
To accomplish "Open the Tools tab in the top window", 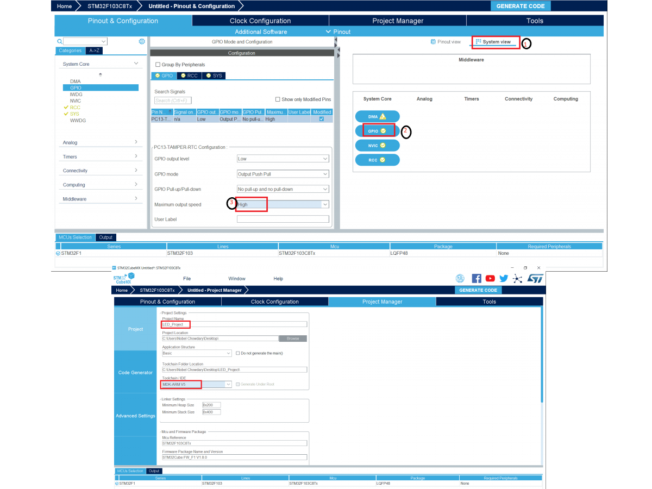I will click(x=535, y=21).
